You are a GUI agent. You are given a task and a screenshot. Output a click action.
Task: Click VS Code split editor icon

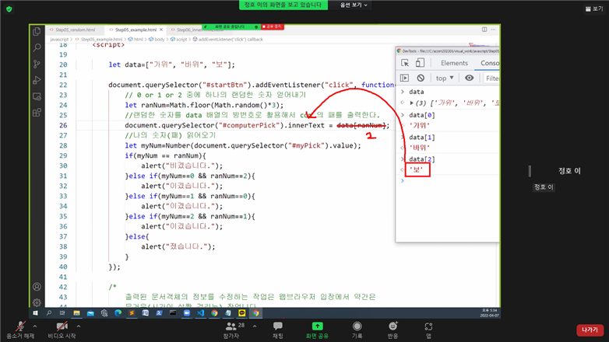coord(484,30)
